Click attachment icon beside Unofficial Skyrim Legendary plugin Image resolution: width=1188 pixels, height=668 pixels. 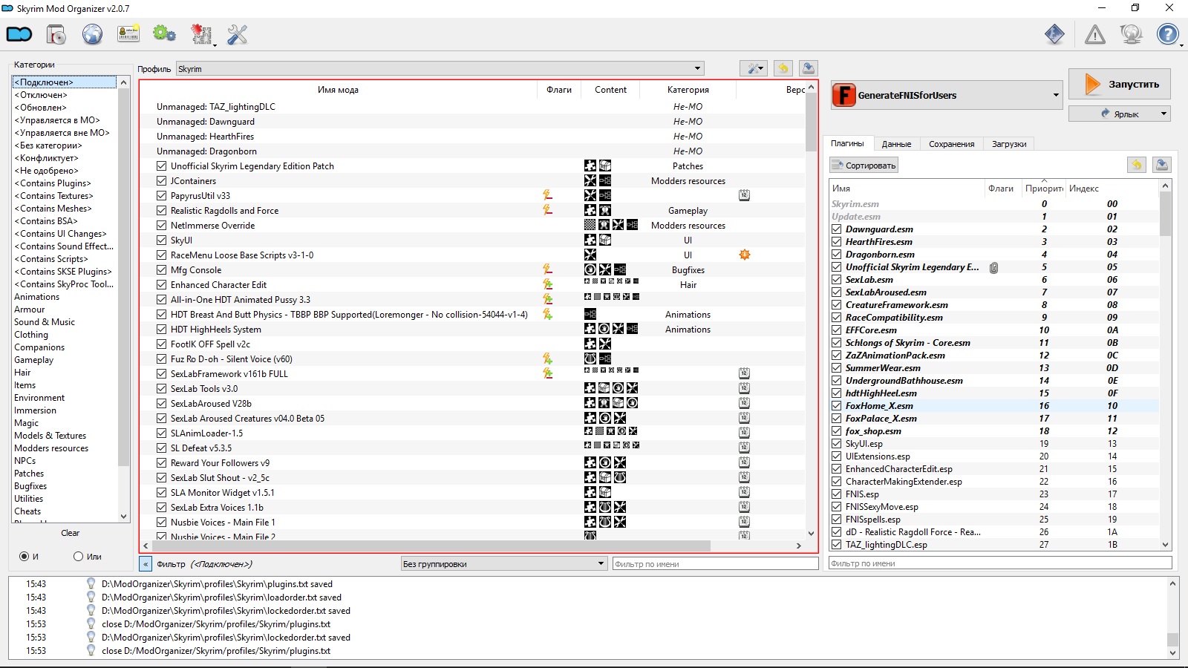tap(993, 267)
